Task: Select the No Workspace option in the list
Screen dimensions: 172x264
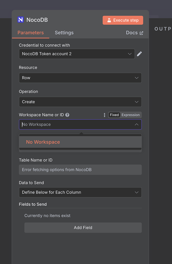Action: tap(43, 142)
